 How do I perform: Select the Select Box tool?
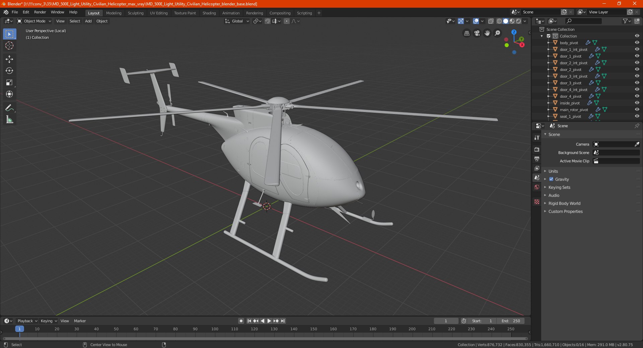pyautogui.click(x=9, y=34)
